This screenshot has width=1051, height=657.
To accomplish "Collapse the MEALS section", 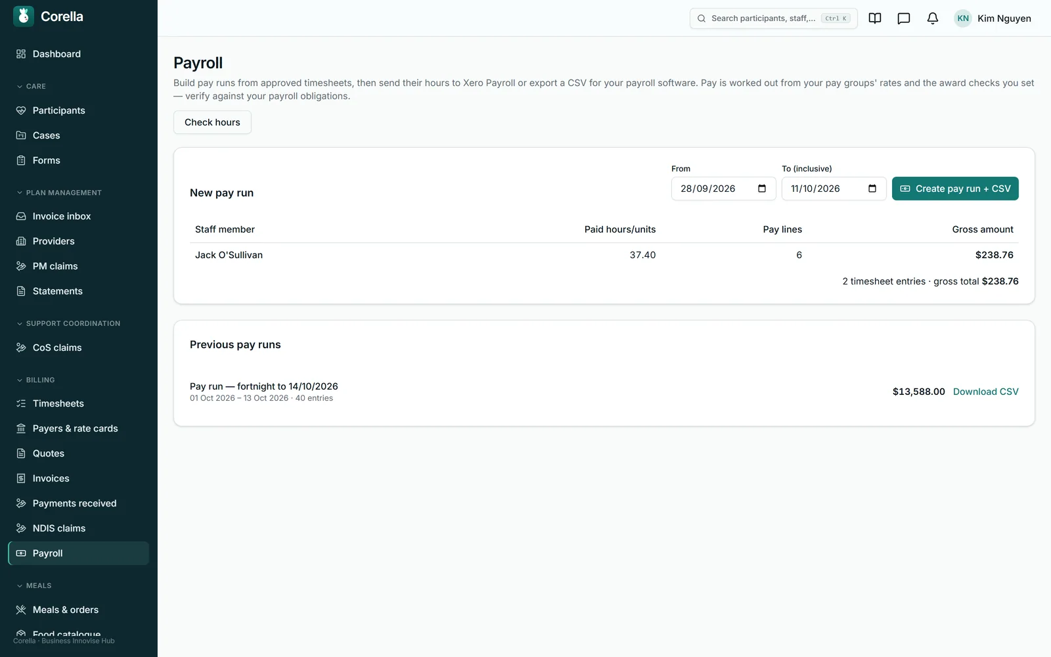I will (34, 585).
